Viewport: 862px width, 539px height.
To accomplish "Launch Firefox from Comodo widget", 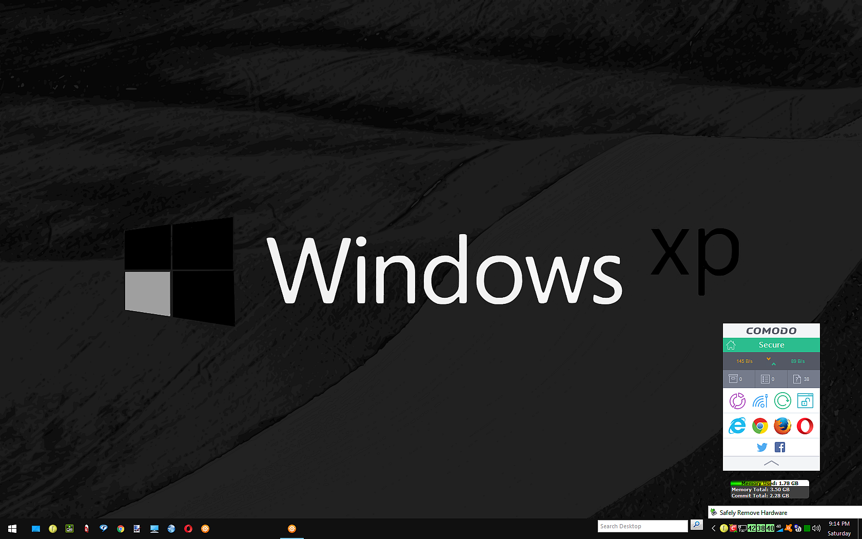I will [782, 426].
